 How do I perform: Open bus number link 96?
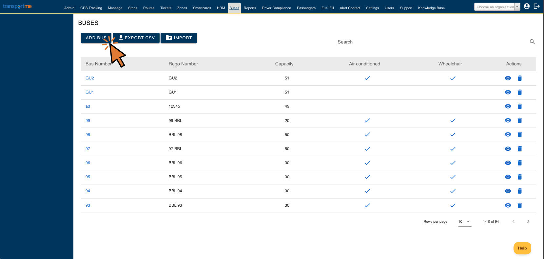click(x=88, y=163)
